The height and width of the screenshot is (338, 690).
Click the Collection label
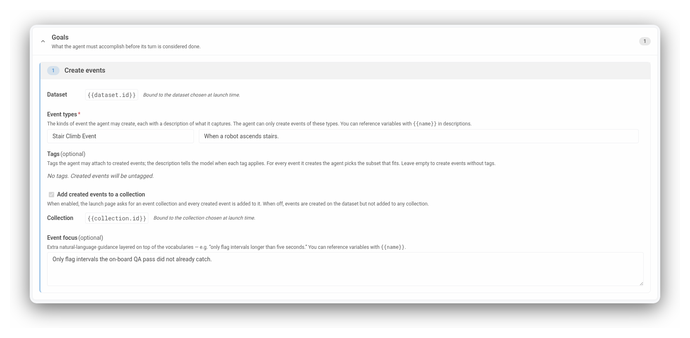pos(60,218)
